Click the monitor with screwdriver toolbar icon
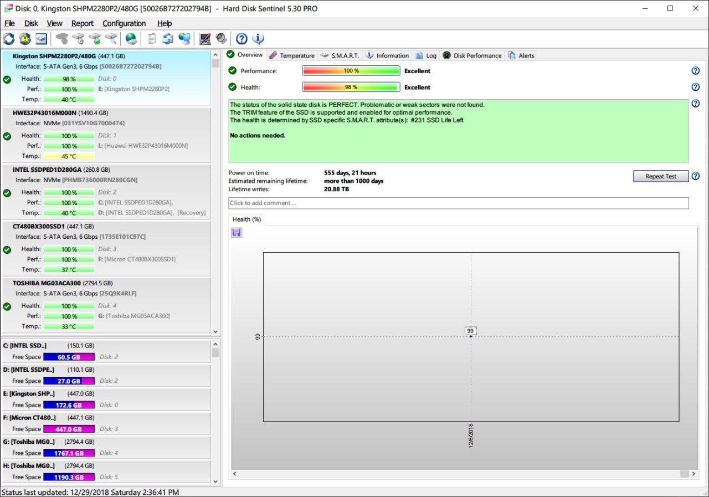709x497 pixels. coord(205,38)
